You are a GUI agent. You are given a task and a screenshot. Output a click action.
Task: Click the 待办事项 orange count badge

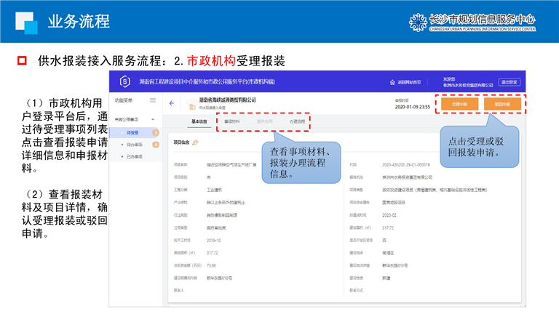[155, 145]
